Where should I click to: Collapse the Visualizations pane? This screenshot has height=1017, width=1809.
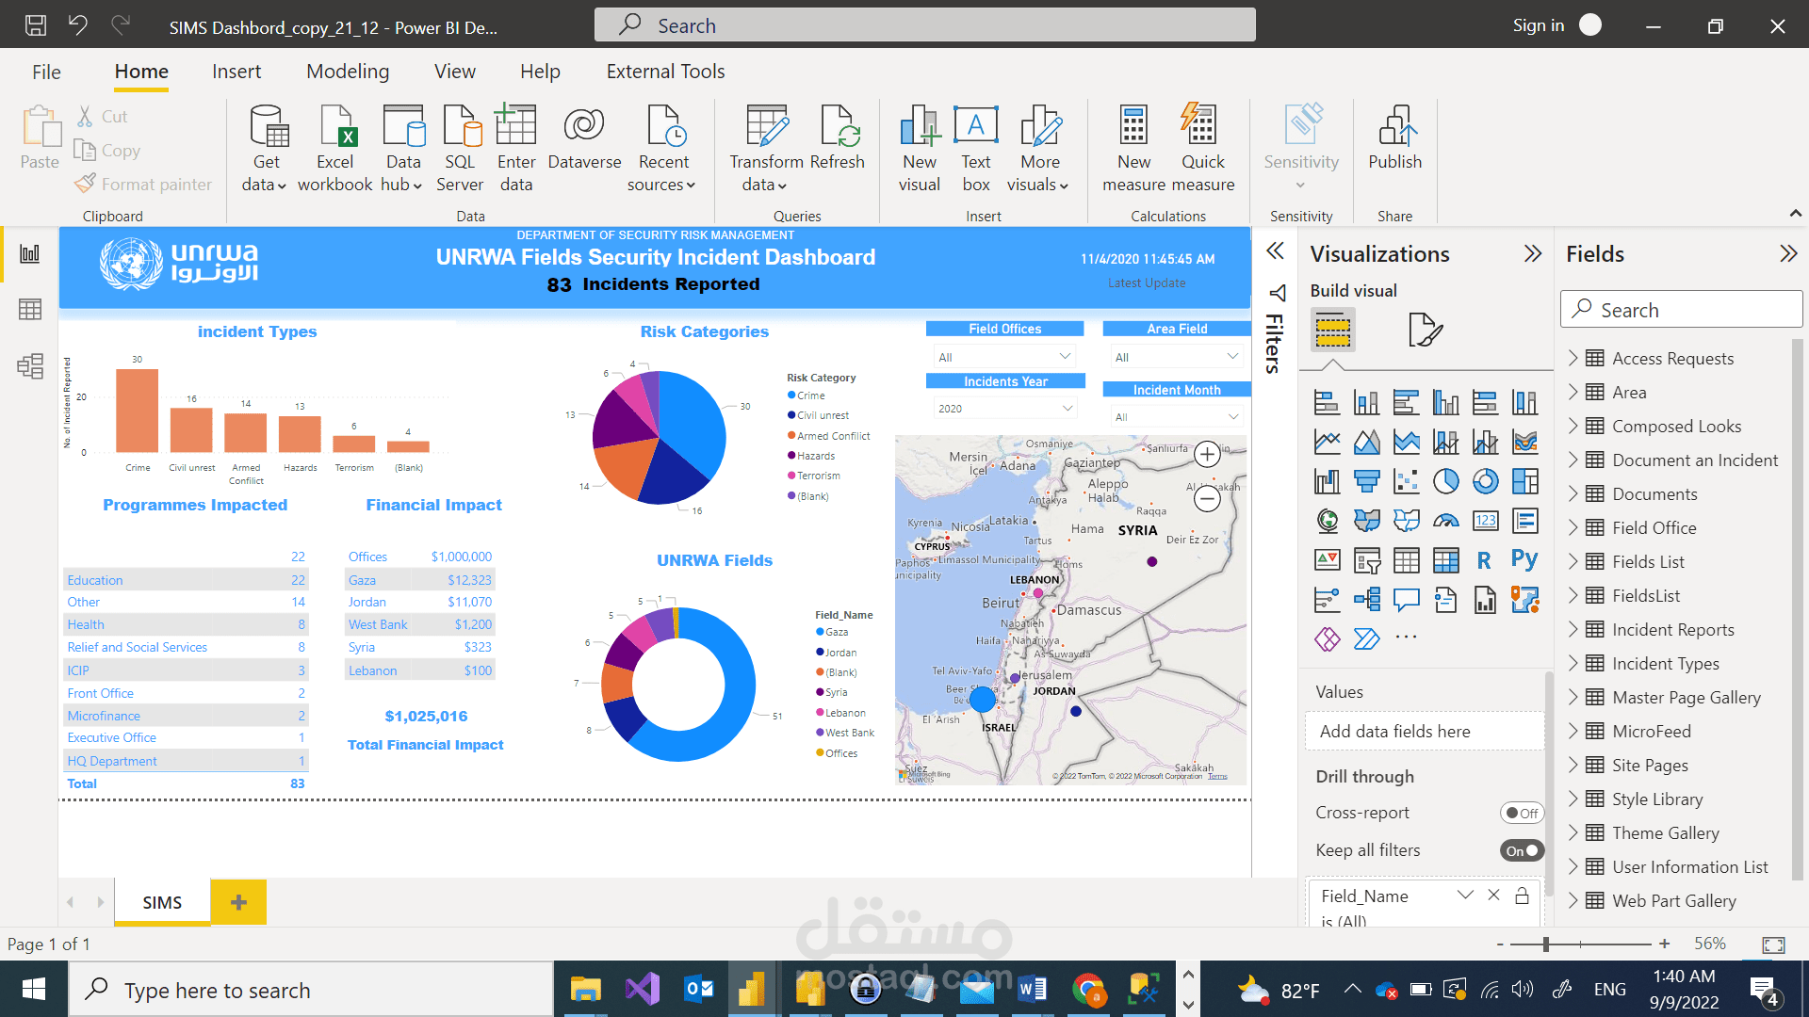1533,253
